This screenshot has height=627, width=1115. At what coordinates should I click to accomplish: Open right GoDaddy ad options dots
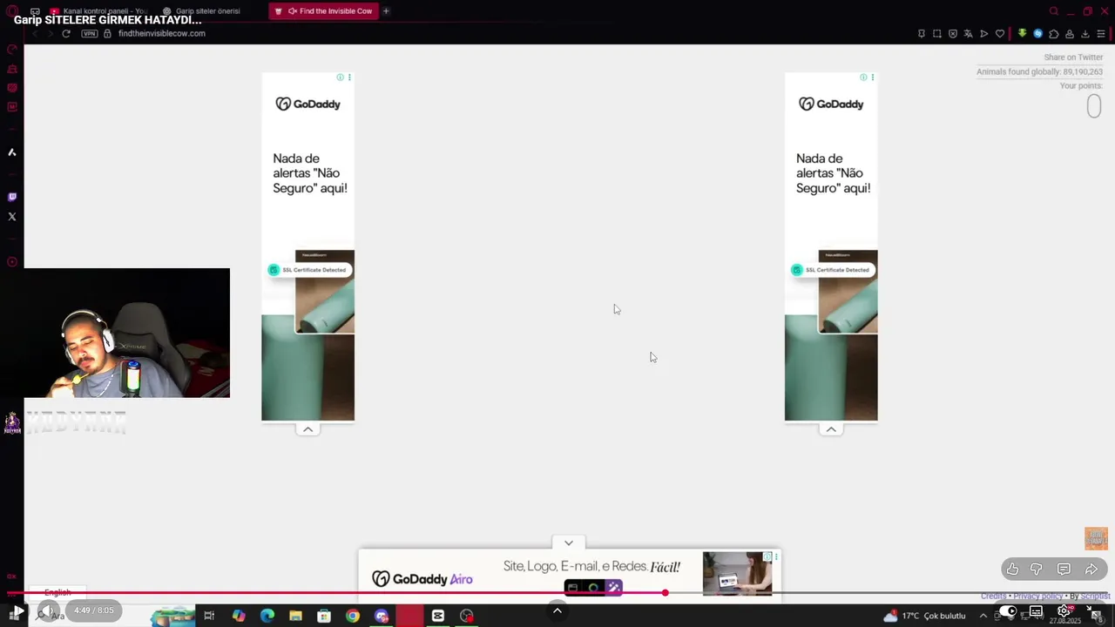tap(872, 78)
